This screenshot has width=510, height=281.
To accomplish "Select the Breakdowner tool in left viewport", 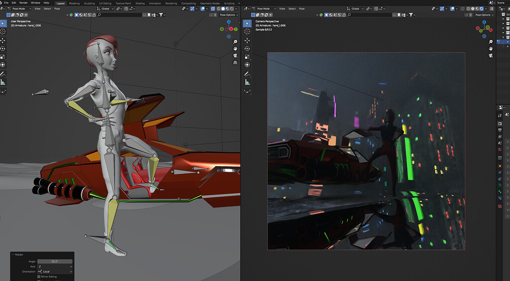I will tap(3, 92).
